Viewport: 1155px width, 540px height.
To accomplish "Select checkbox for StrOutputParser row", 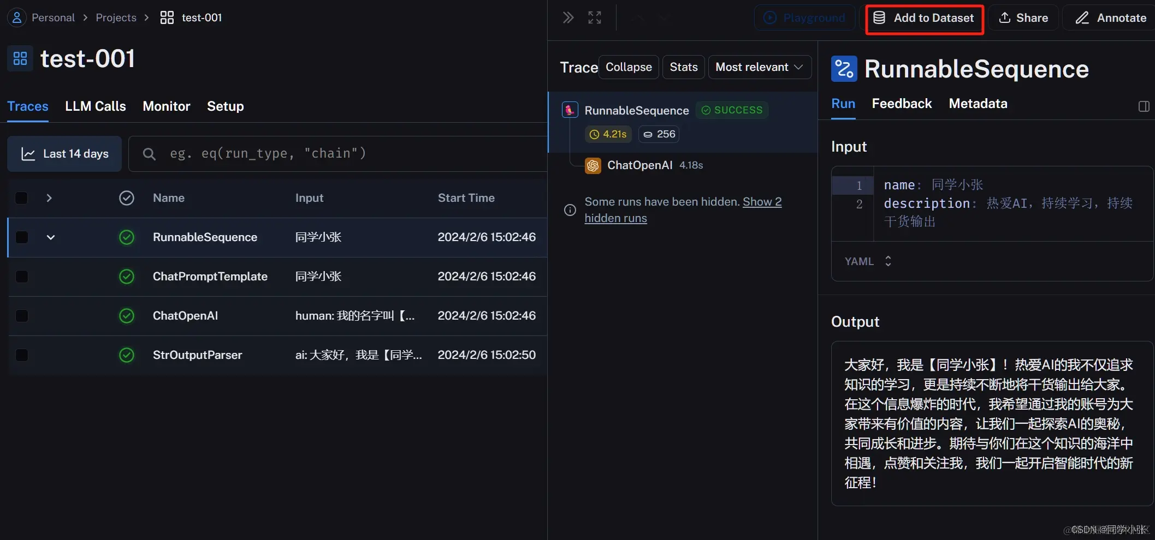I will pyautogui.click(x=21, y=355).
